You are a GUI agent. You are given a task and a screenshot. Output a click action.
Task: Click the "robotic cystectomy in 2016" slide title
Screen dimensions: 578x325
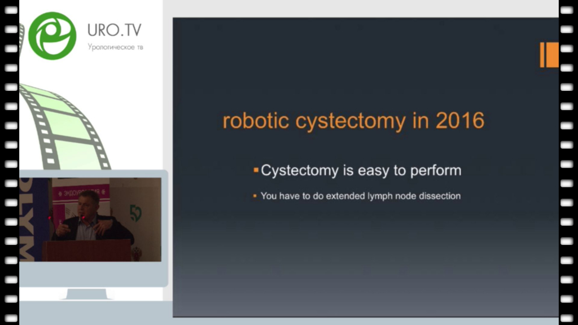pos(353,121)
